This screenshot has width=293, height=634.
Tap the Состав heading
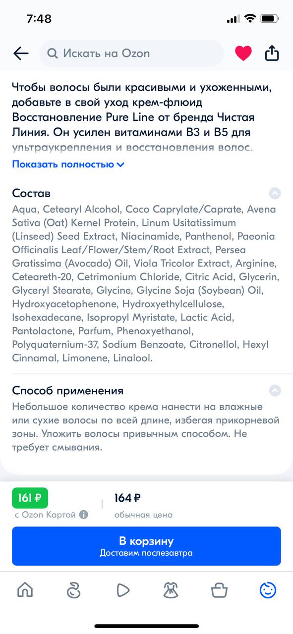pos(31,193)
